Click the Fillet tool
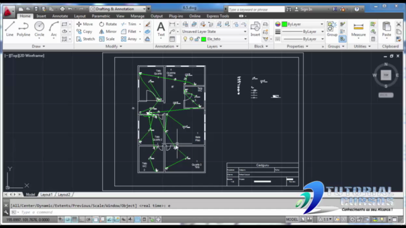Screen dimensions: 406x228 (x=129, y=32)
